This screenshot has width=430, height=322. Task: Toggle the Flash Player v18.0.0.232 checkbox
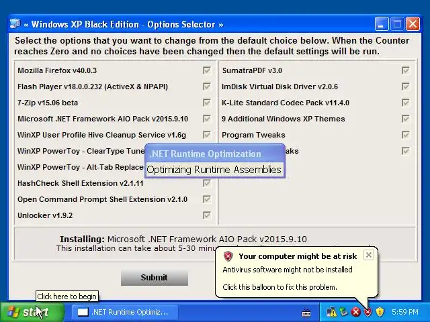(x=207, y=87)
